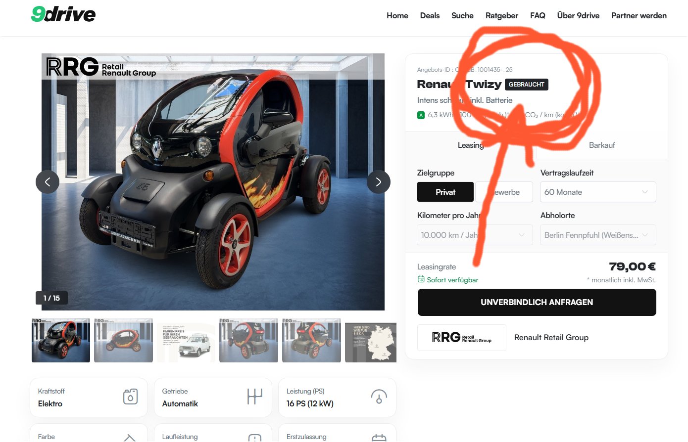
Task: Click the 'Getriebe' label
Action: pos(175,391)
